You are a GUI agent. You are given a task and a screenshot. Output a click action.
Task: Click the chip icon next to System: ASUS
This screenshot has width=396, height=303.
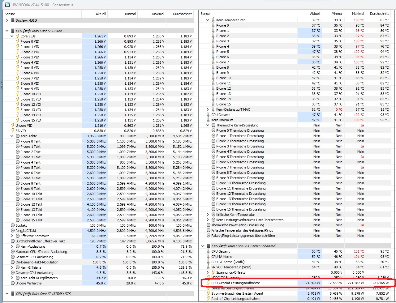point(13,20)
